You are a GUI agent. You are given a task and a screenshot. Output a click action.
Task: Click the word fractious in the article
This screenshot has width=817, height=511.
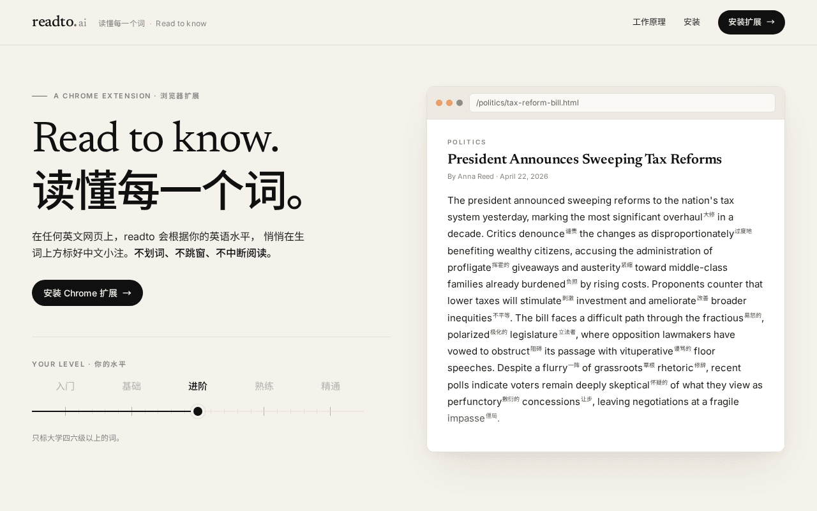[x=723, y=318]
